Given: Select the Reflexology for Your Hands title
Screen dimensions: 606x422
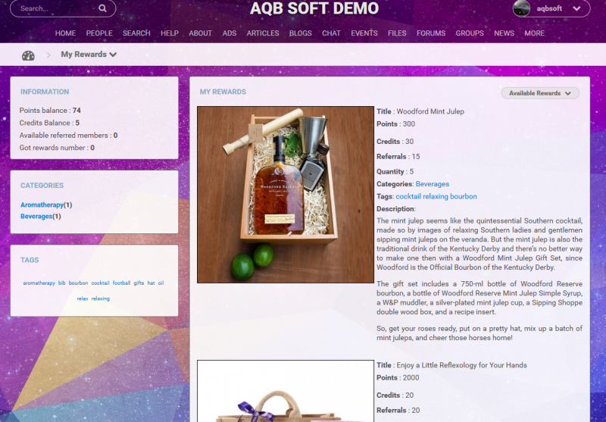Looking at the screenshot, I should pyautogui.click(x=461, y=365).
